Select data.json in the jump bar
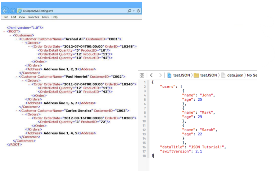The width and height of the screenshot is (275, 172). pos(232,75)
